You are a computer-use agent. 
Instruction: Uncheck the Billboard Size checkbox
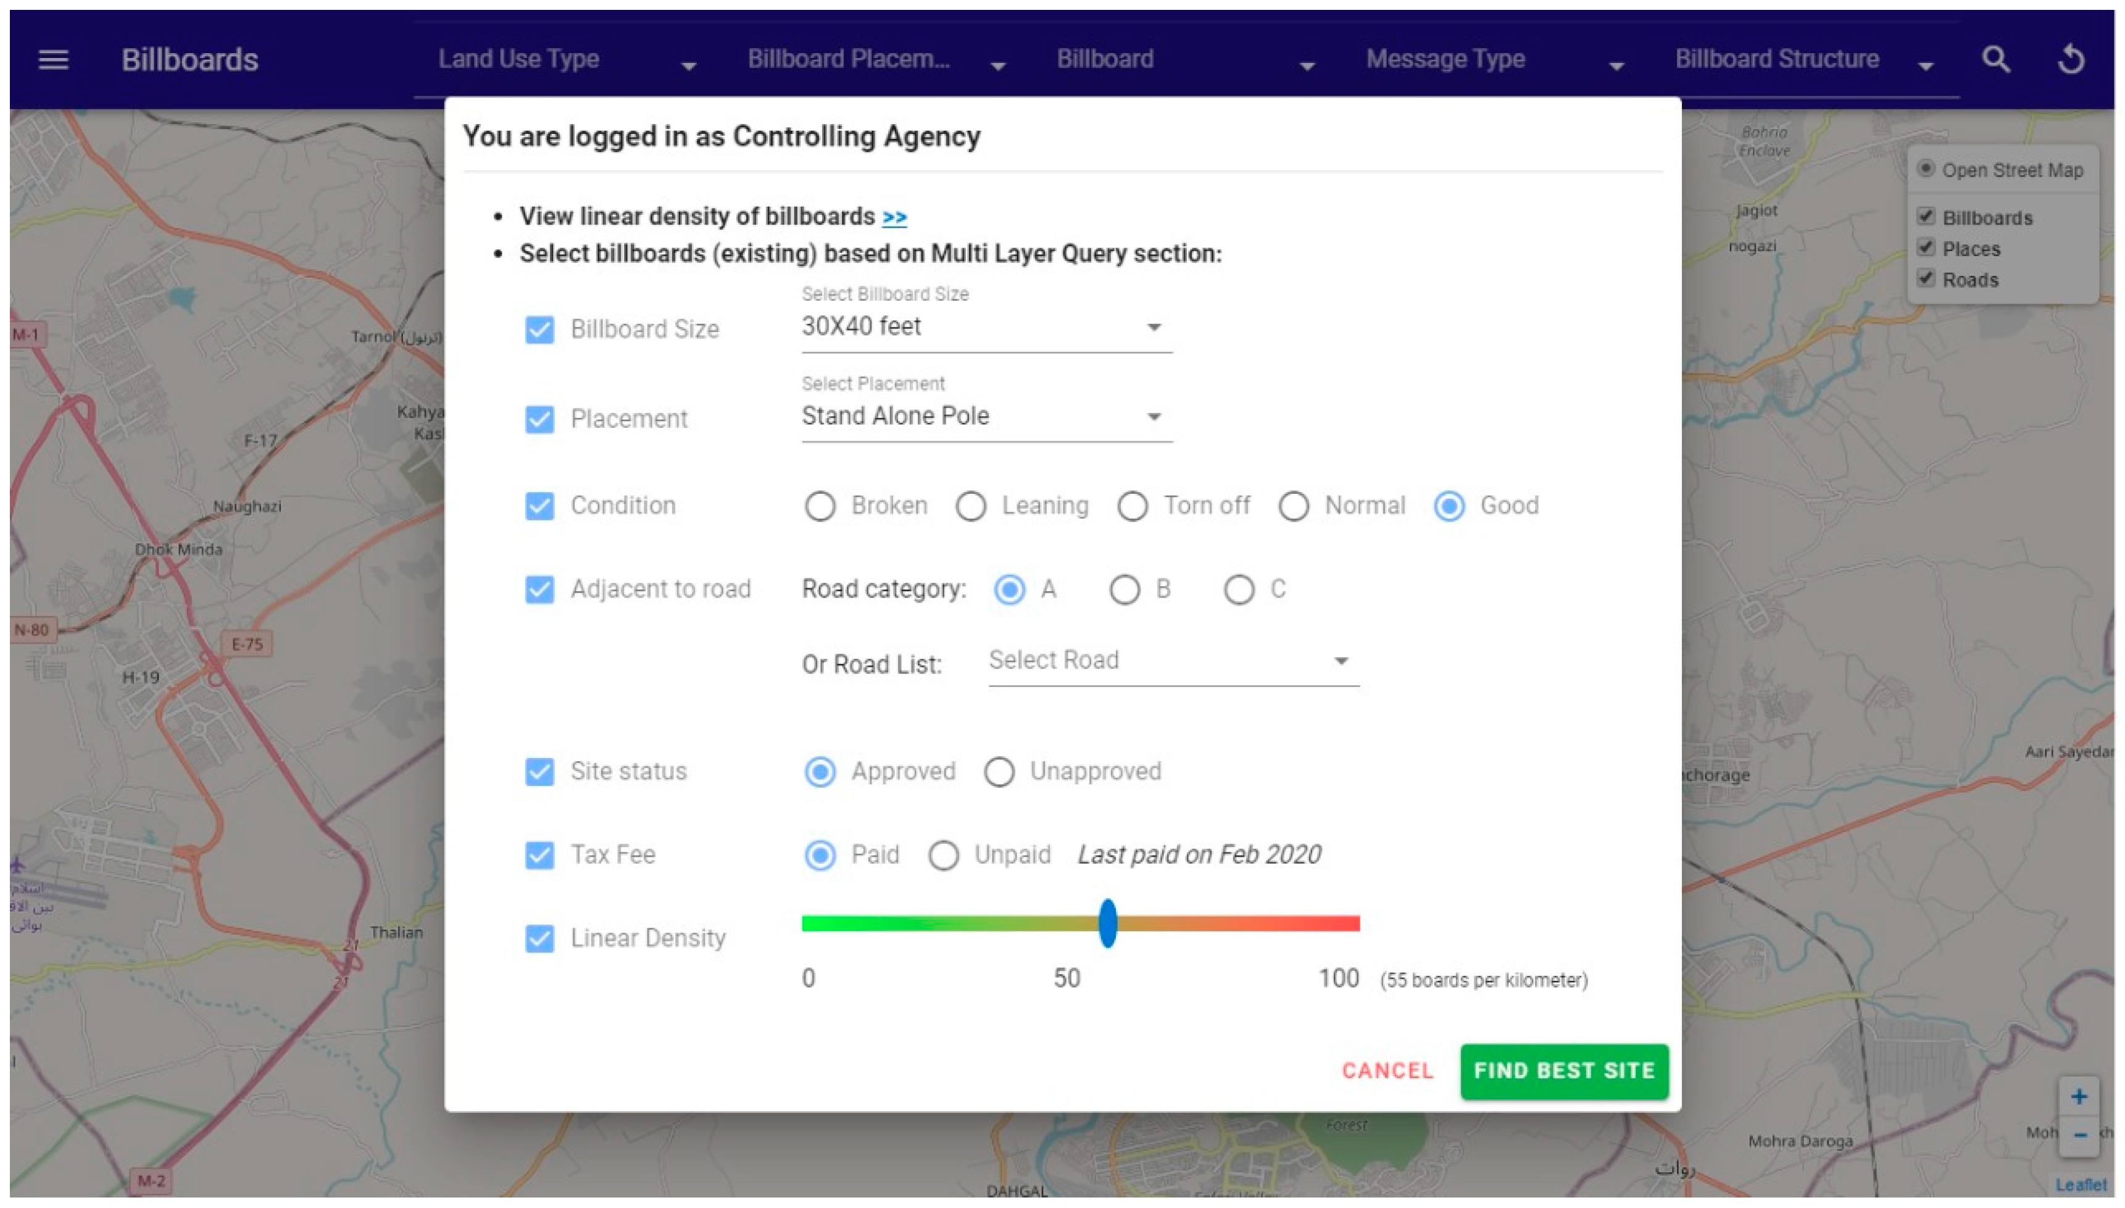click(539, 330)
